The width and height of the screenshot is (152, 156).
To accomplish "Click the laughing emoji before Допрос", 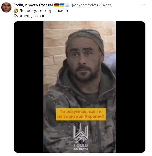I will pos(16,11).
